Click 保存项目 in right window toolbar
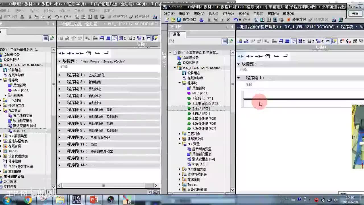 (x=186, y=20)
